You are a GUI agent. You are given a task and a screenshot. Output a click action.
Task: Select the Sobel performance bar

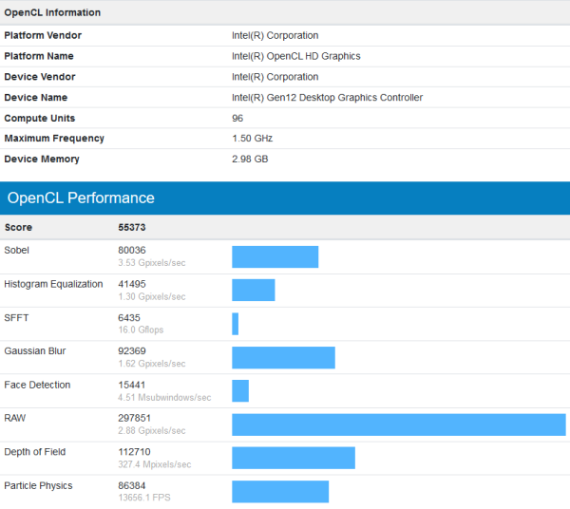[275, 256]
